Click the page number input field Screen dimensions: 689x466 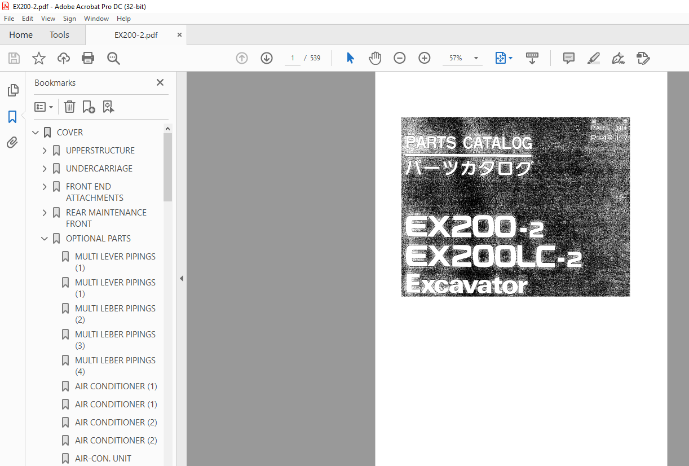pos(293,58)
